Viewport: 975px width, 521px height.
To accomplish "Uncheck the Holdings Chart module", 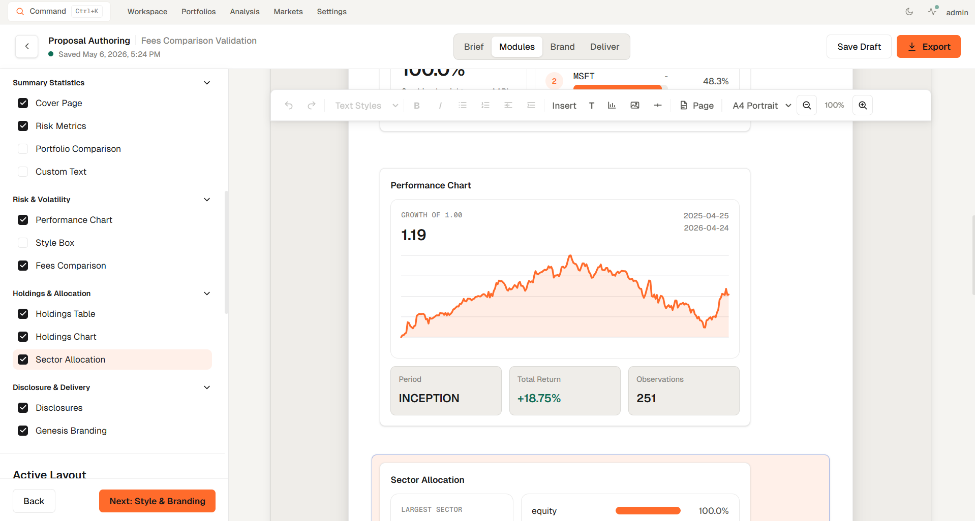I will 23,337.
